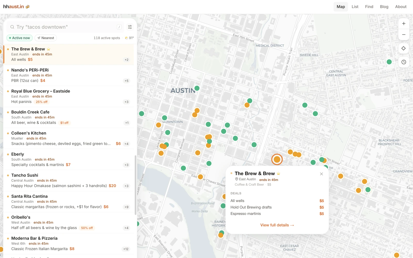
Task: Switch to the List tab
Action: pos(355,7)
